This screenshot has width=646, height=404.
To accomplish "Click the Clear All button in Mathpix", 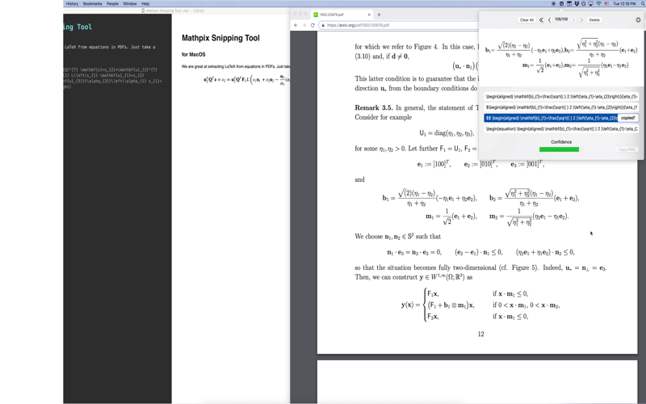I will click(x=526, y=19).
